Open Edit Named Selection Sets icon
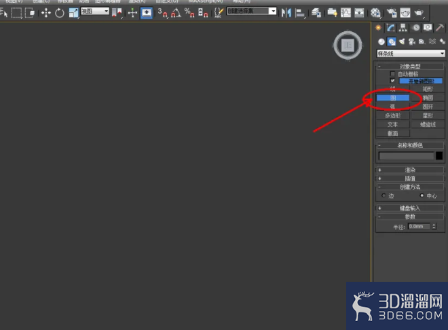Image resolution: width=448 pixels, height=330 pixels. pyautogui.click(x=219, y=13)
